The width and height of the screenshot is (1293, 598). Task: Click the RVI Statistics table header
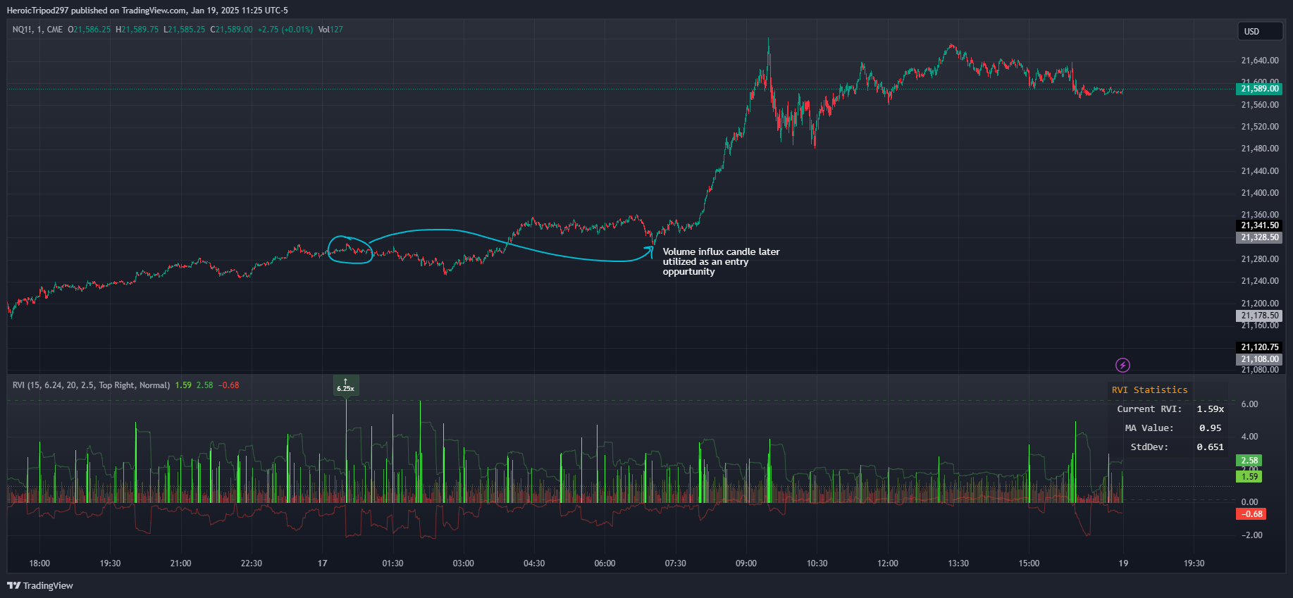1149,390
